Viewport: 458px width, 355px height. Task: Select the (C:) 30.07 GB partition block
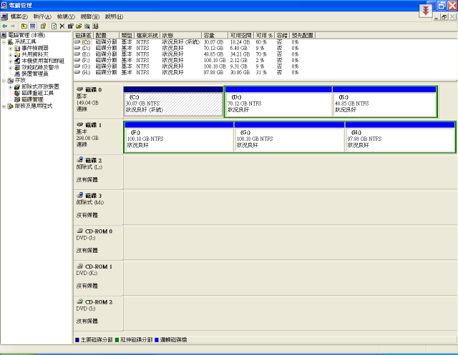(x=173, y=101)
